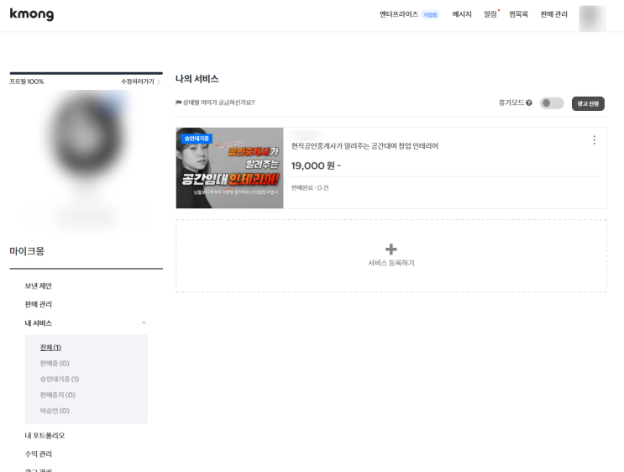This screenshot has height=472, width=624.
Task: Click the blurred large profile picture
Action: (86, 135)
